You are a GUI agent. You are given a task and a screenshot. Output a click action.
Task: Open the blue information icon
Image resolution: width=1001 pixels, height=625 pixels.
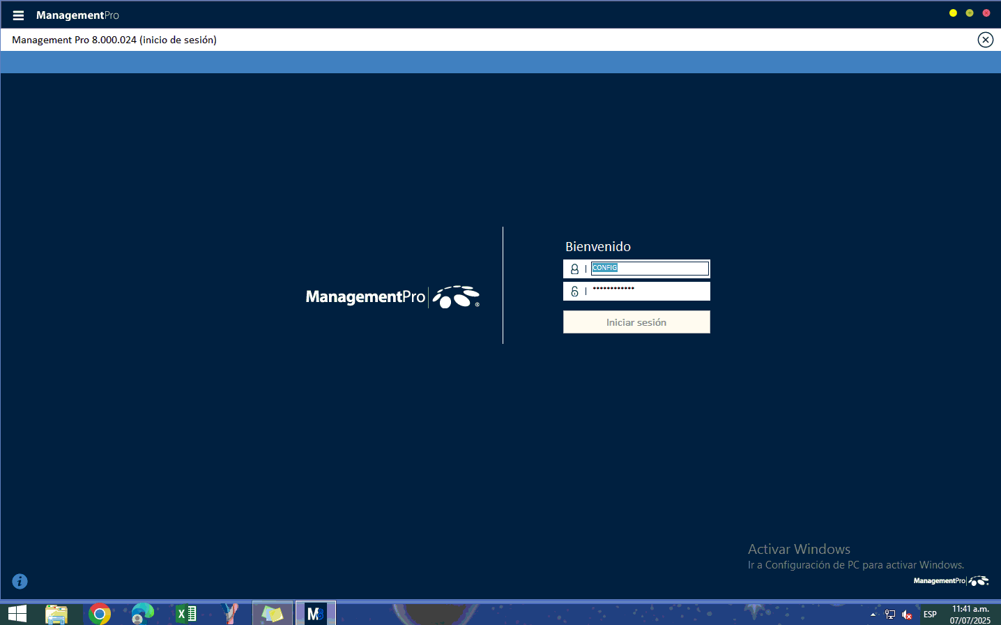pos(20,581)
